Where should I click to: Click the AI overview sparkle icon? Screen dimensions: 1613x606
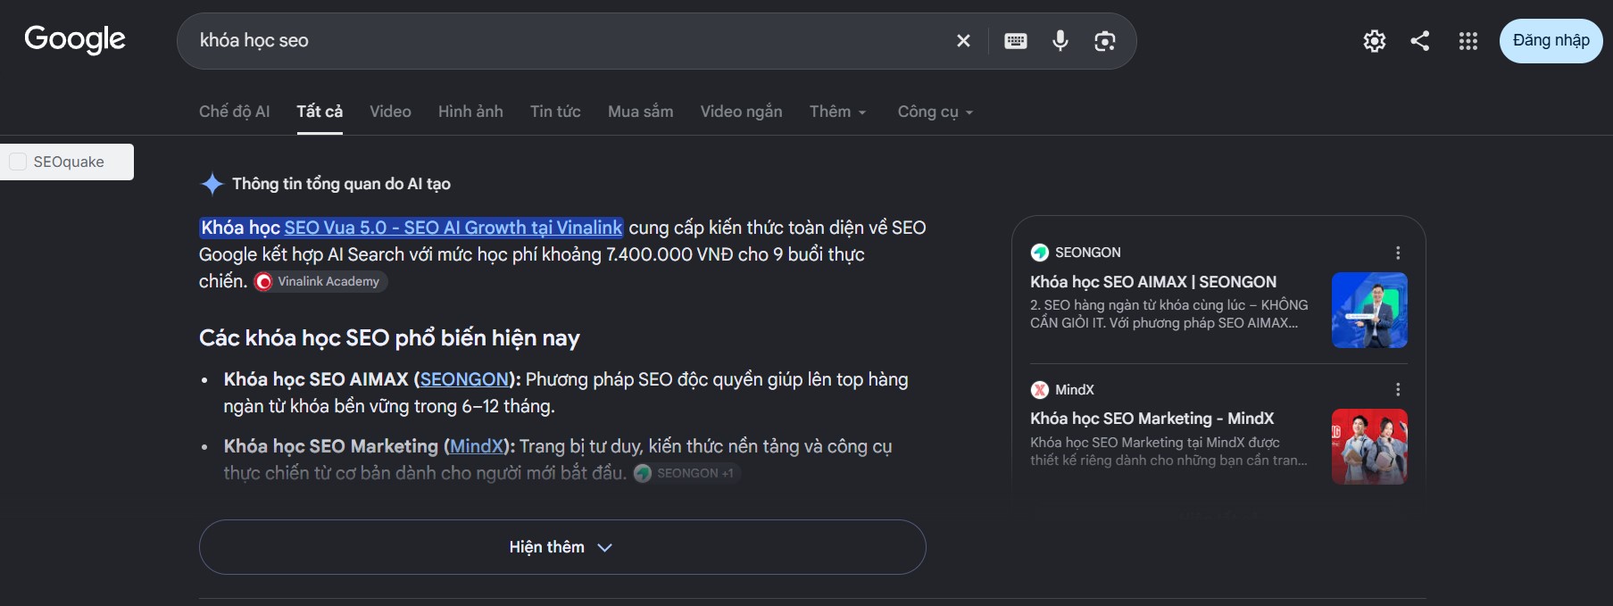coord(212,184)
